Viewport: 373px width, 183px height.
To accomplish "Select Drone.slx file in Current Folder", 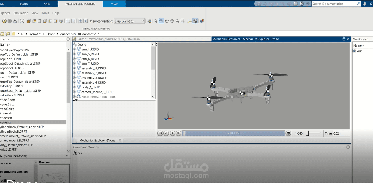I will coord(33,122).
